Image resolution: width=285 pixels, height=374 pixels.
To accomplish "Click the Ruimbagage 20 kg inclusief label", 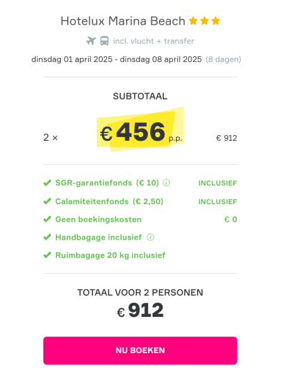I will [x=110, y=255].
